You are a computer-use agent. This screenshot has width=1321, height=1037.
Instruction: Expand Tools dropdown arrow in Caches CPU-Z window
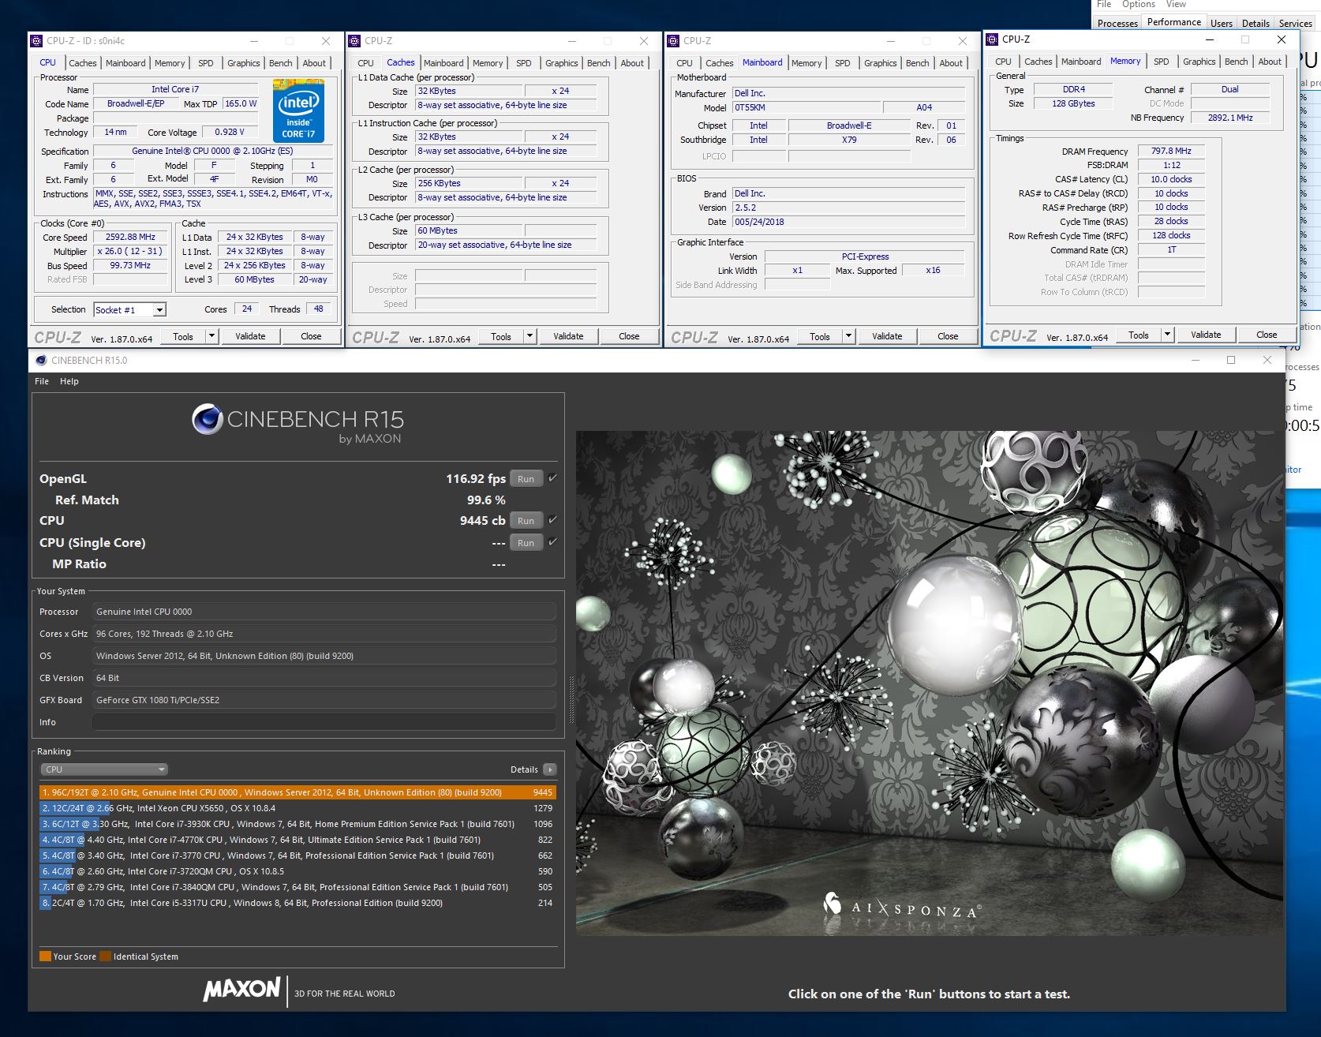(530, 336)
